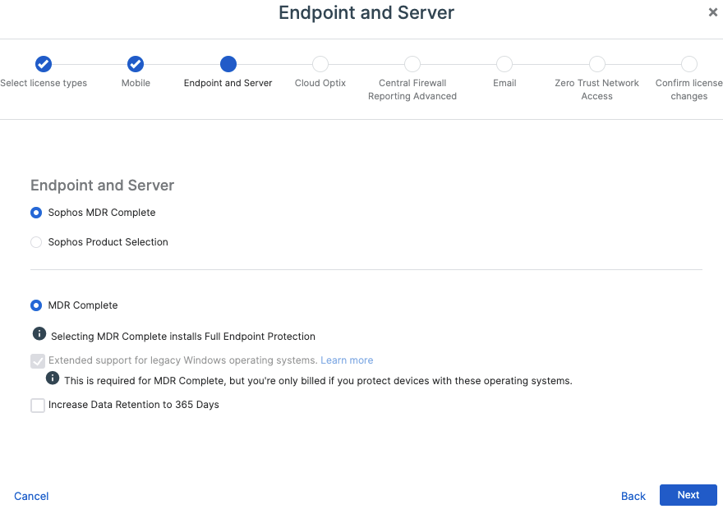Viewport: 723px width, 509px height.
Task: Select the Sophos Product Selection radio button
Action: [x=35, y=241]
